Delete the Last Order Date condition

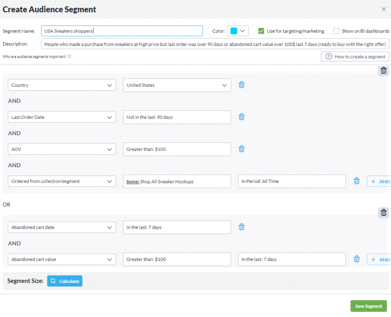click(241, 117)
